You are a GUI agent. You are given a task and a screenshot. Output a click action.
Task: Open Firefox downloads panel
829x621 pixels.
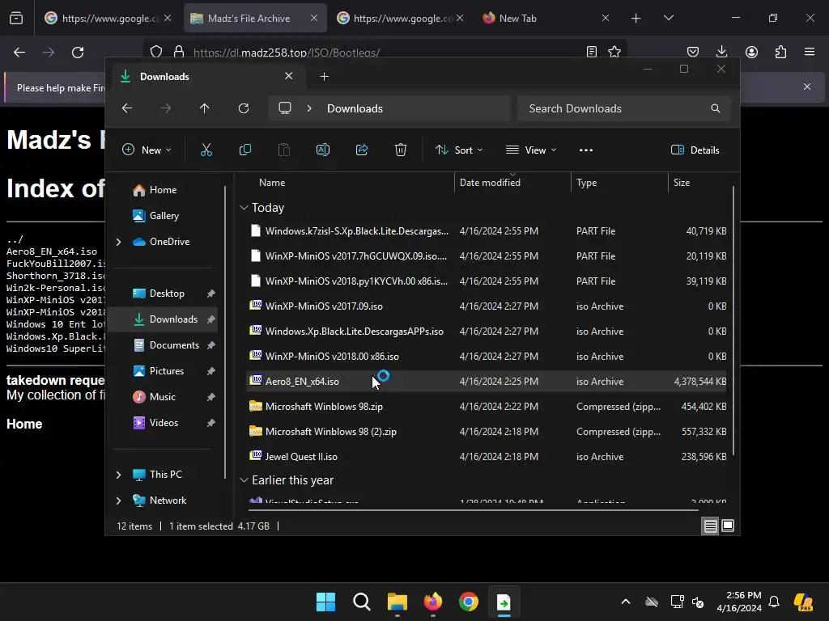pyautogui.click(x=721, y=52)
